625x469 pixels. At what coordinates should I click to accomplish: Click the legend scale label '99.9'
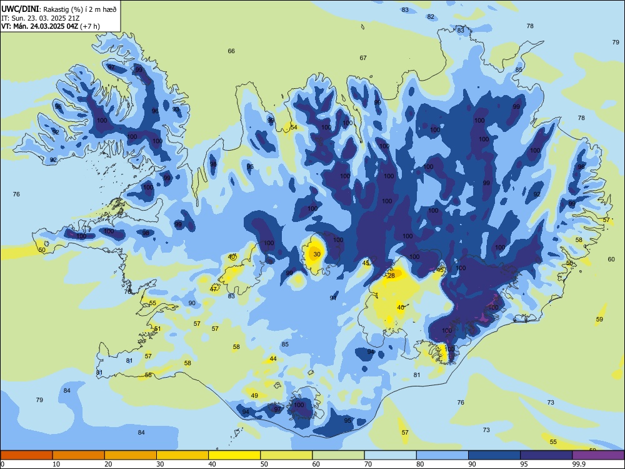coord(579,464)
